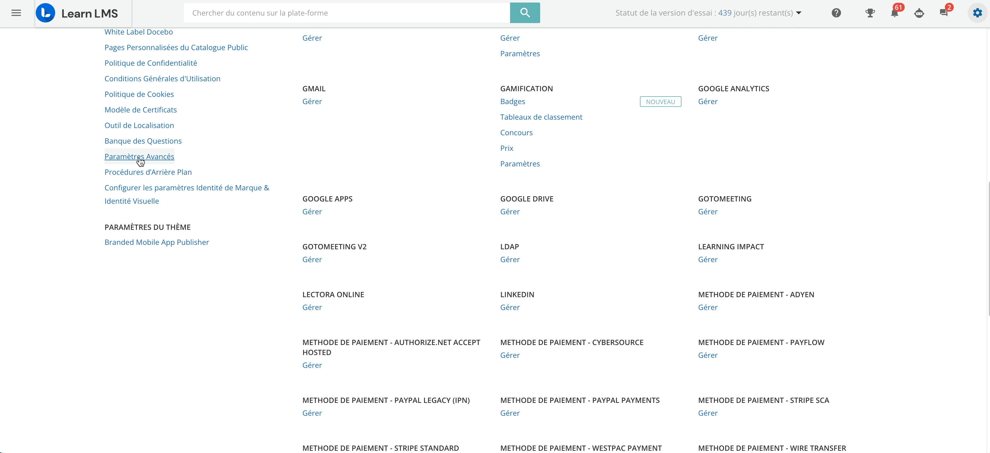This screenshot has width=990, height=453.
Task: Click Gérer under GOOGLE ANALYTICS
Action: point(708,102)
